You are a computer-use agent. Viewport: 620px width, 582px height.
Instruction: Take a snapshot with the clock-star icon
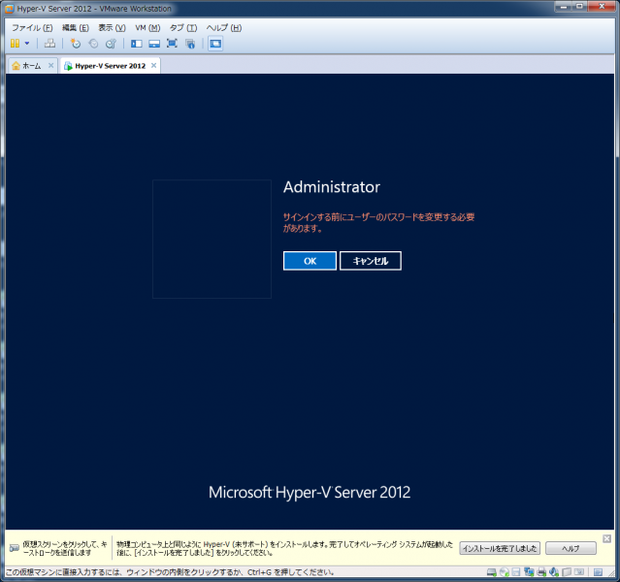pos(75,43)
